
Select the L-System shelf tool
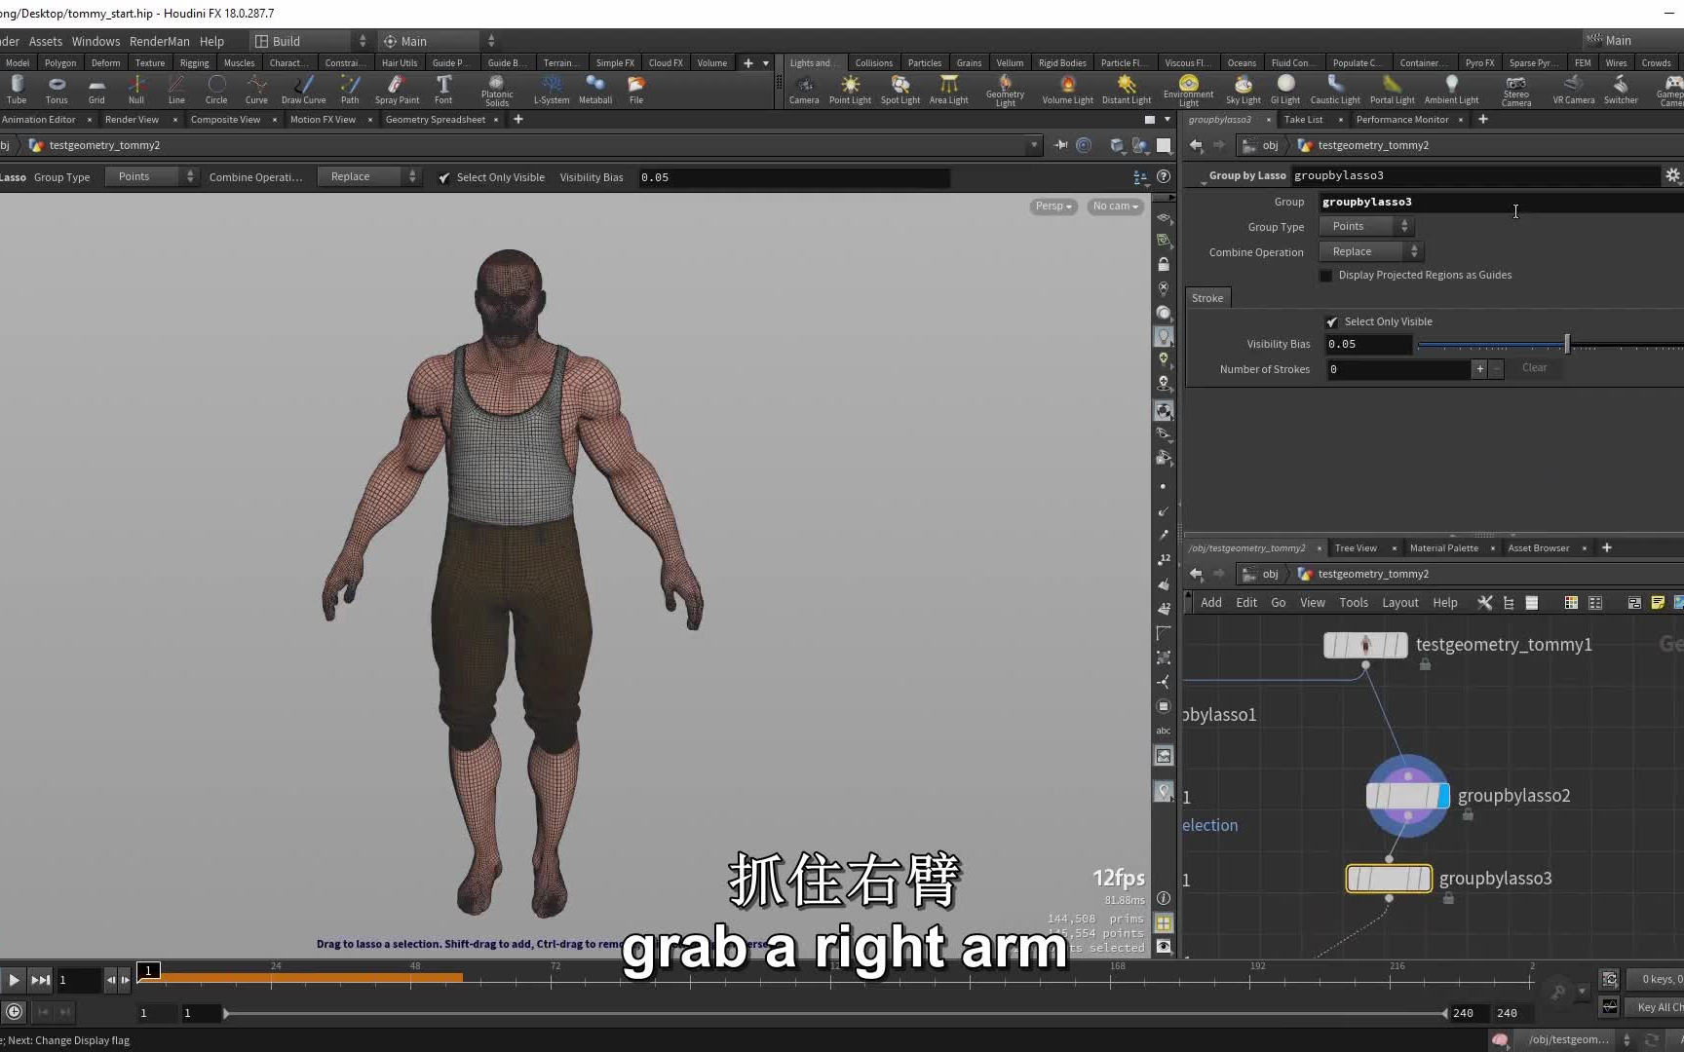(551, 90)
